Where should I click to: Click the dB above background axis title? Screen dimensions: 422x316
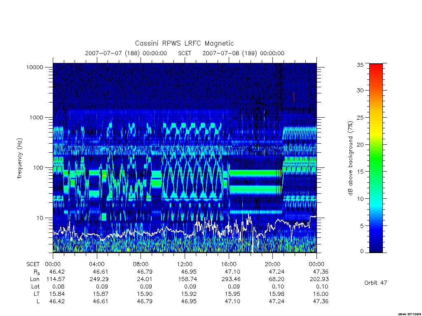[350, 158]
